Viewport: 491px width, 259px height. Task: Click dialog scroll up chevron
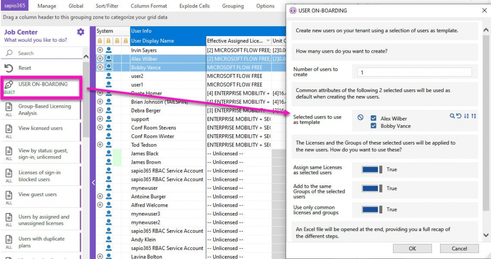point(486,30)
